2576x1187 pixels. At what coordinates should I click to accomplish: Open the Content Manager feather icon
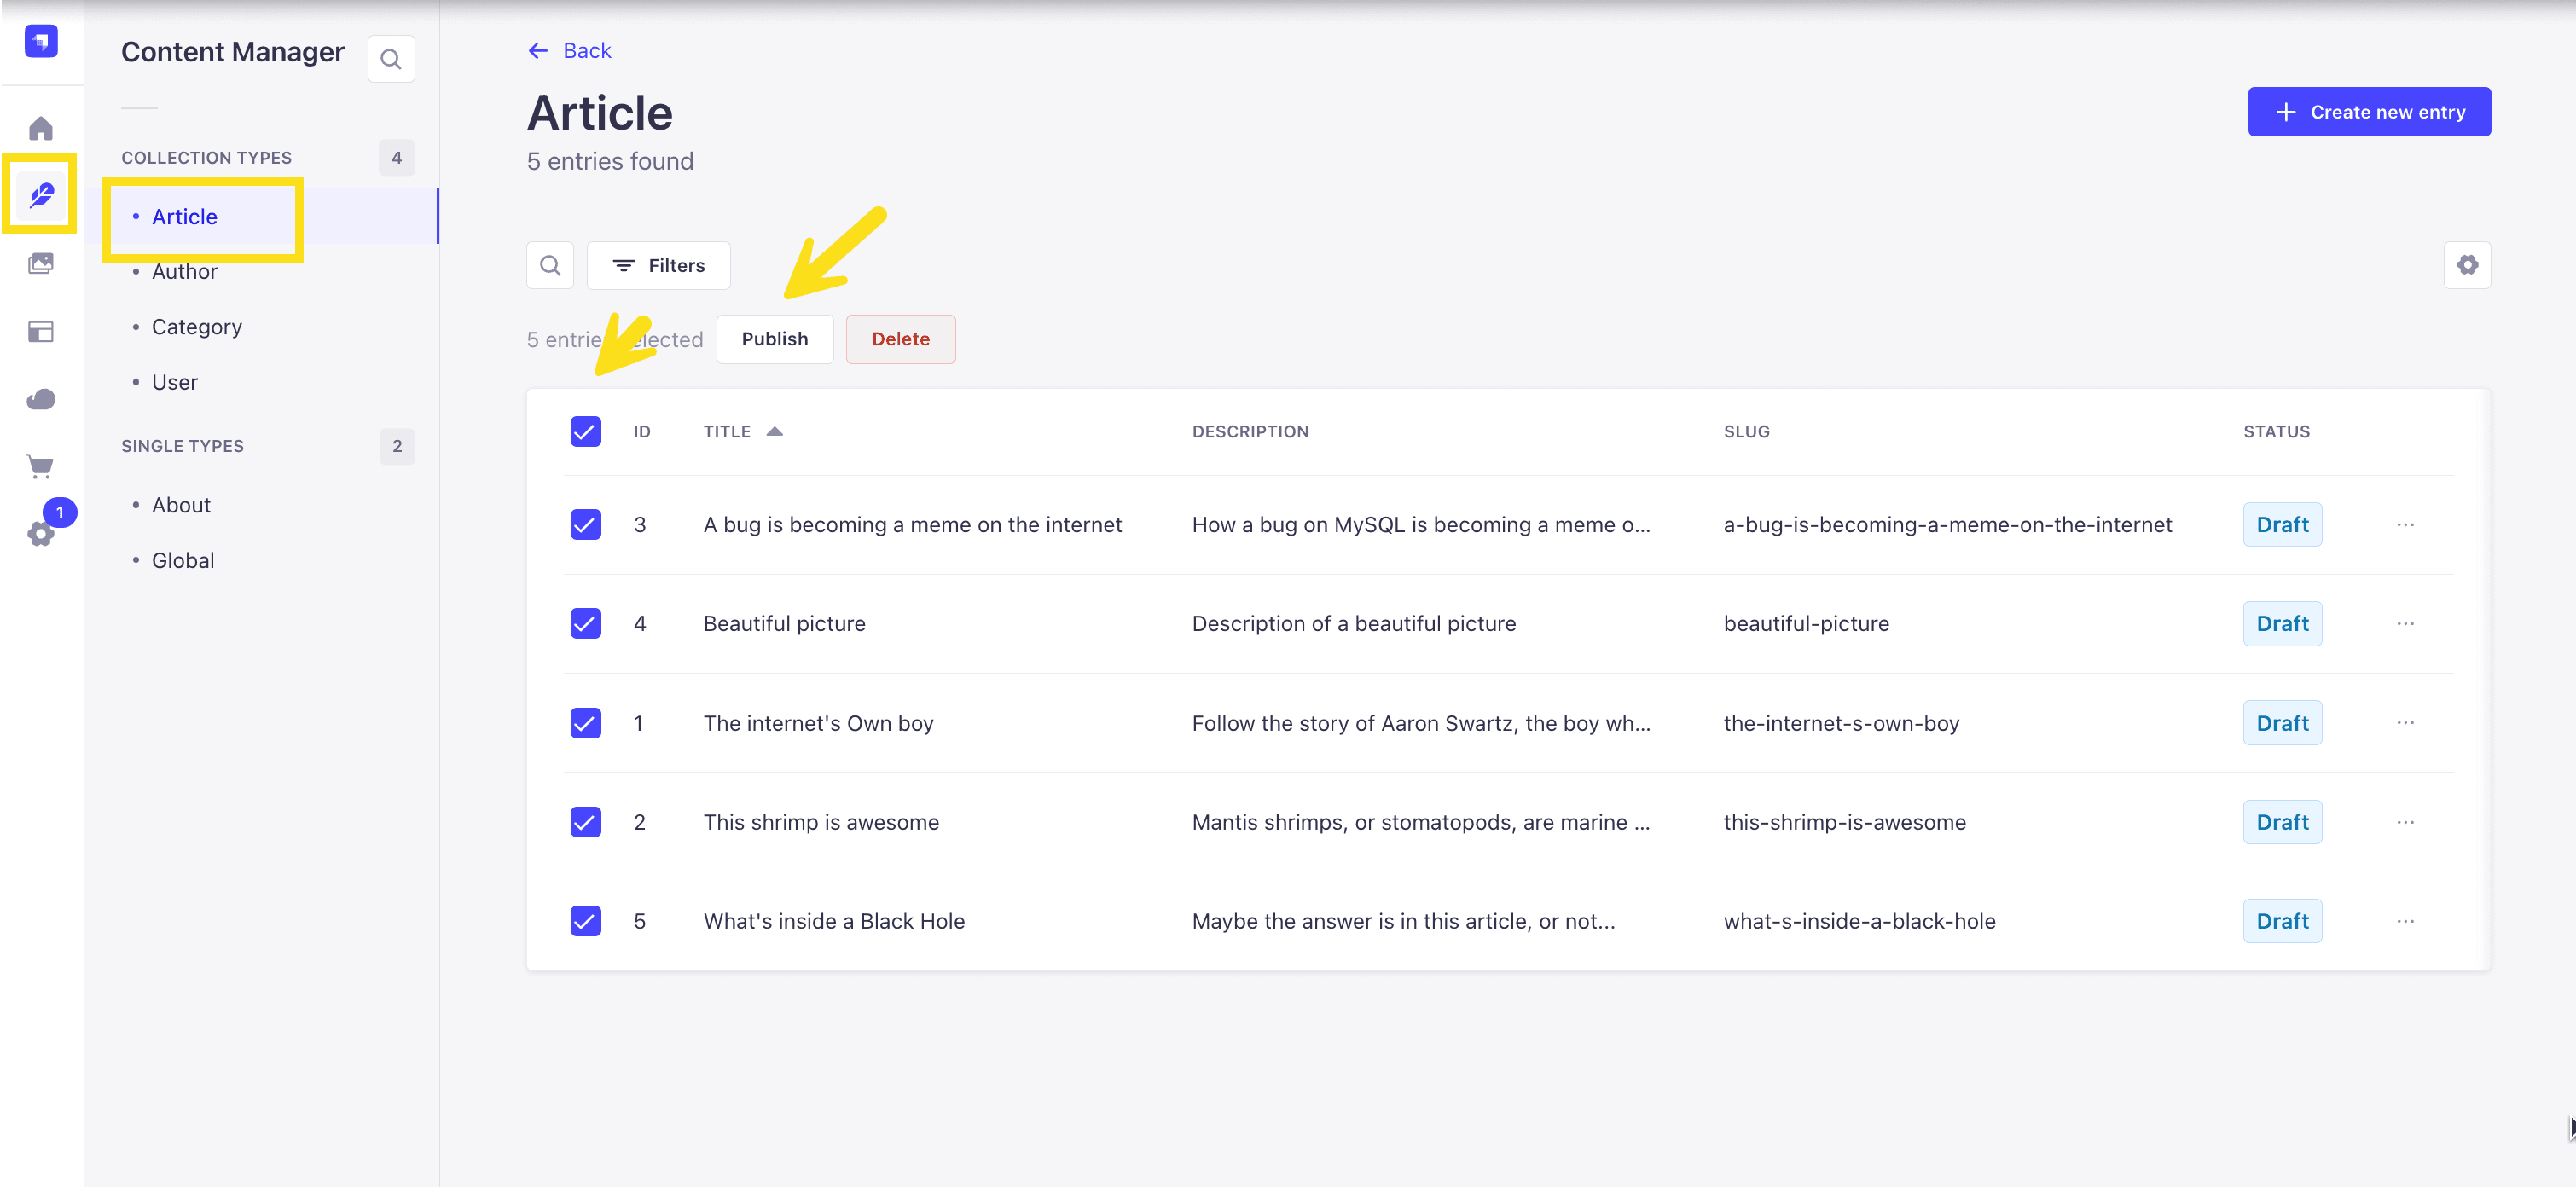coord(41,195)
